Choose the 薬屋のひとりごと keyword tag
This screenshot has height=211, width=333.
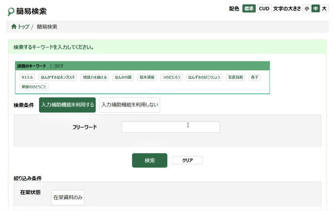click(34, 87)
